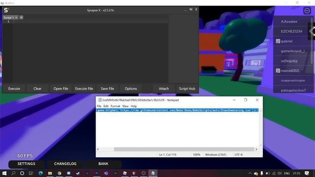315x177 pixels.
Task: Click the Cortana circle icon
Action: [22, 173]
